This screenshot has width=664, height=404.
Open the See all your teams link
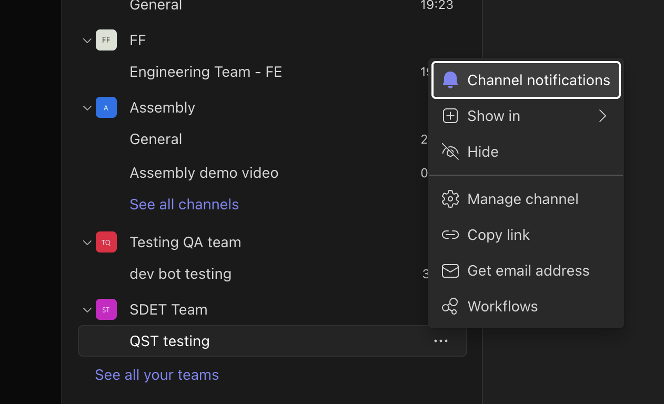click(157, 375)
